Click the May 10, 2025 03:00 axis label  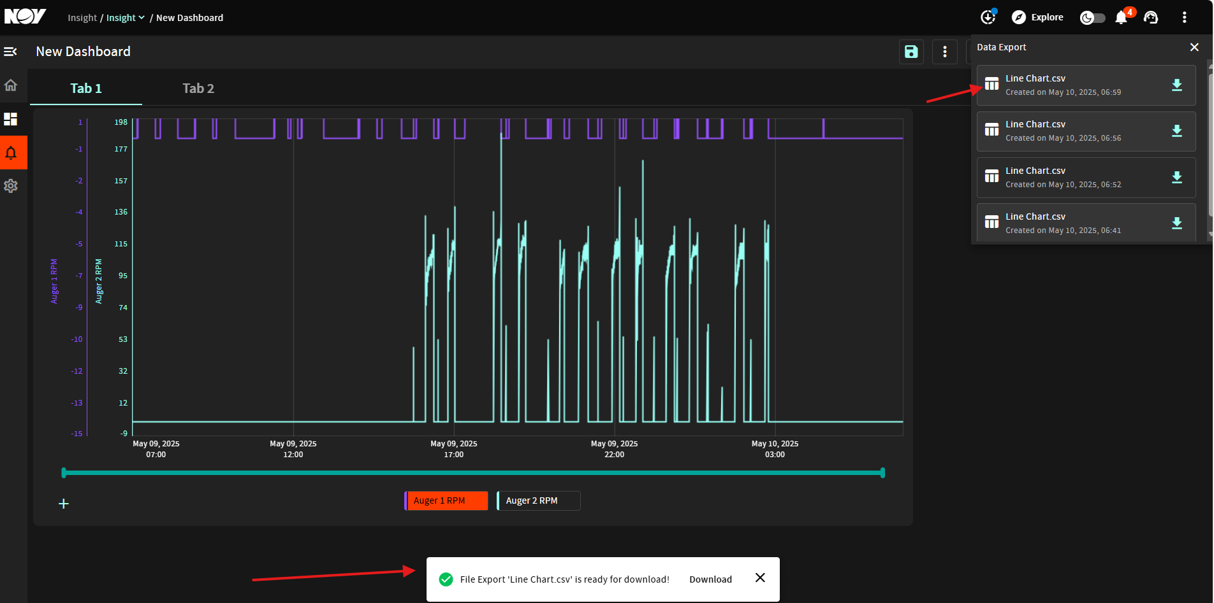click(x=775, y=449)
